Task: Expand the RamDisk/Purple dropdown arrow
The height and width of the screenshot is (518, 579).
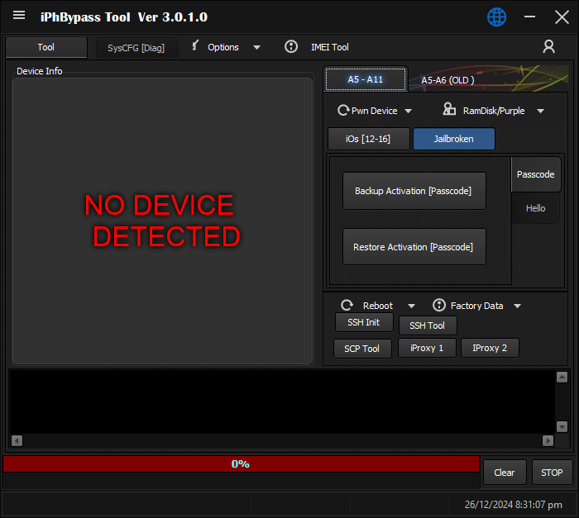Action: click(541, 111)
